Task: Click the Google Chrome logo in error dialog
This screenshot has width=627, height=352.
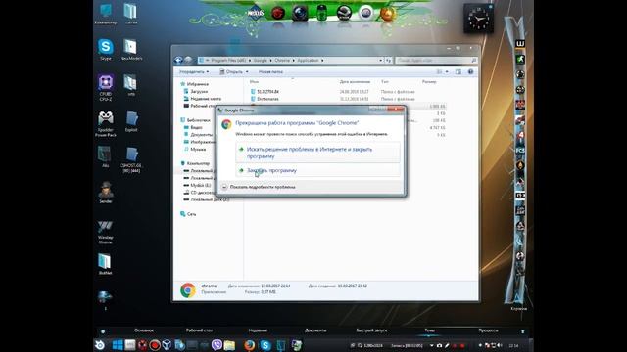Action: tap(226, 124)
